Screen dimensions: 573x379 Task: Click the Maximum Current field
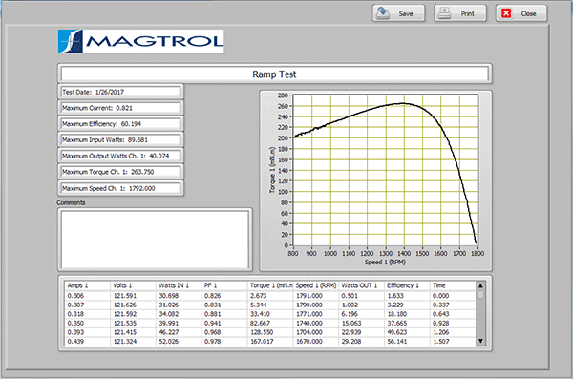click(x=120, y=108)
